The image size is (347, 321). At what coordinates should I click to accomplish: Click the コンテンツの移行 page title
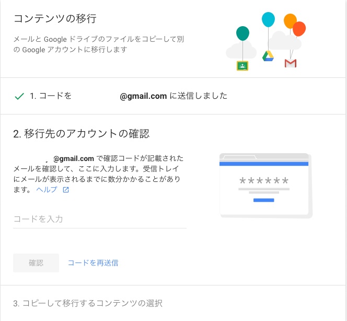click(55, 18)
